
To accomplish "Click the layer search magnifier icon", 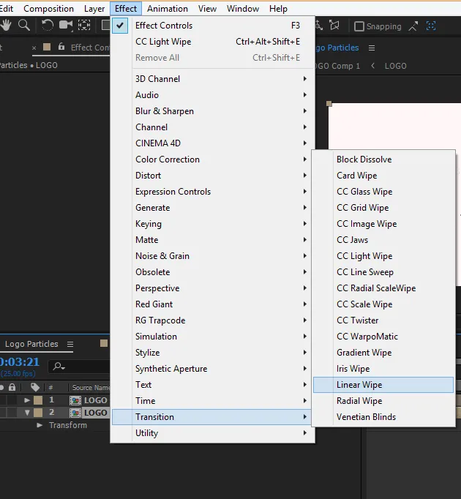I will pyautogui.click(x=59, y=367).
